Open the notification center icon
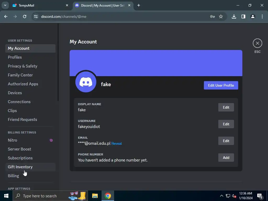 point(260,196)
